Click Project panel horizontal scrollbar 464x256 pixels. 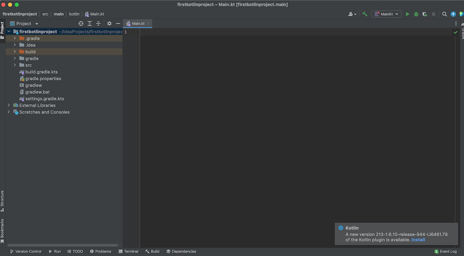click(x=63, y=245)
